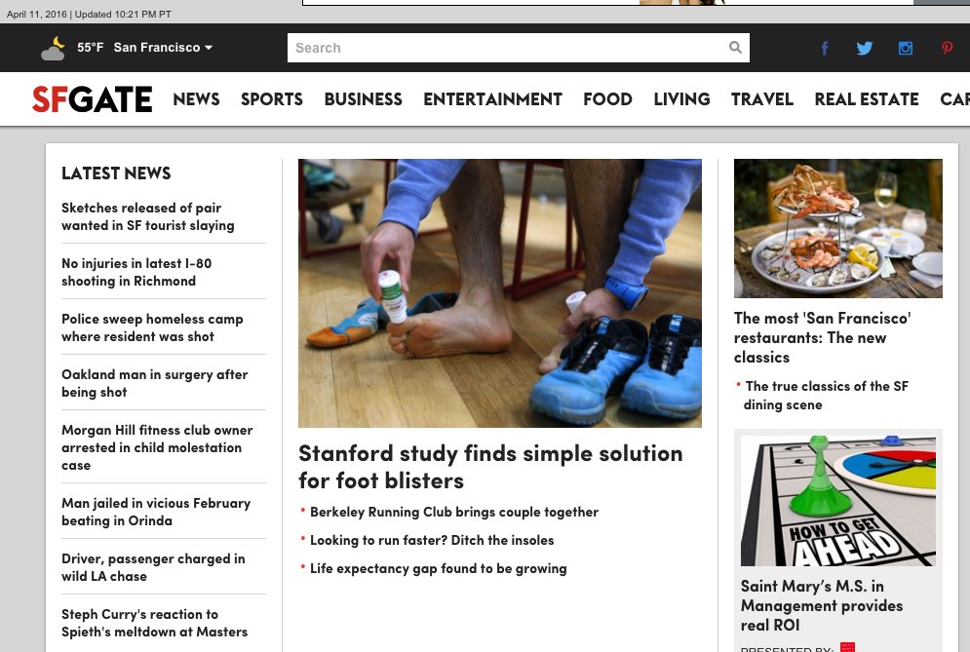The width and height of the screenshot is (970, 652).
Task: Open the SPORTS menu section
Action: click(x=272, y=99)
